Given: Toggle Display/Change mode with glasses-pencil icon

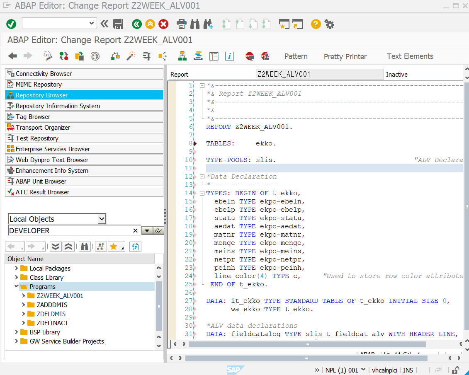Looking at the screenshot, I should pos(48,56).
